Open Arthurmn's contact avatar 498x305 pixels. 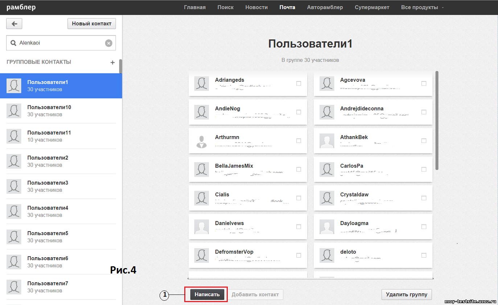click(x=201, y=141)
